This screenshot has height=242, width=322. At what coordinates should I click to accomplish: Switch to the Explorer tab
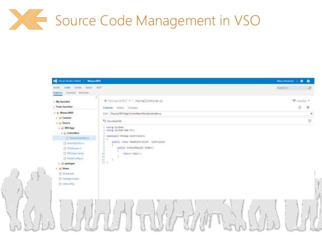pyautogui.click(x=58, y=93)
